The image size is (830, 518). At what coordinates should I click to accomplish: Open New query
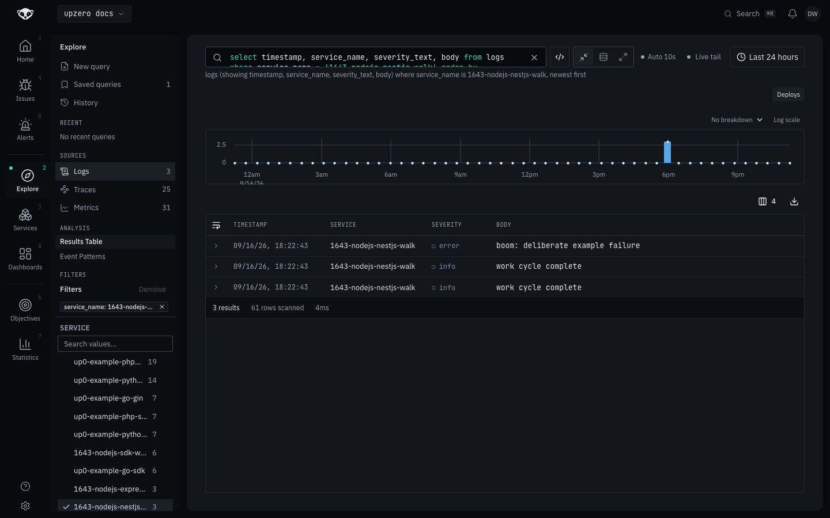[x=115, y=67]
